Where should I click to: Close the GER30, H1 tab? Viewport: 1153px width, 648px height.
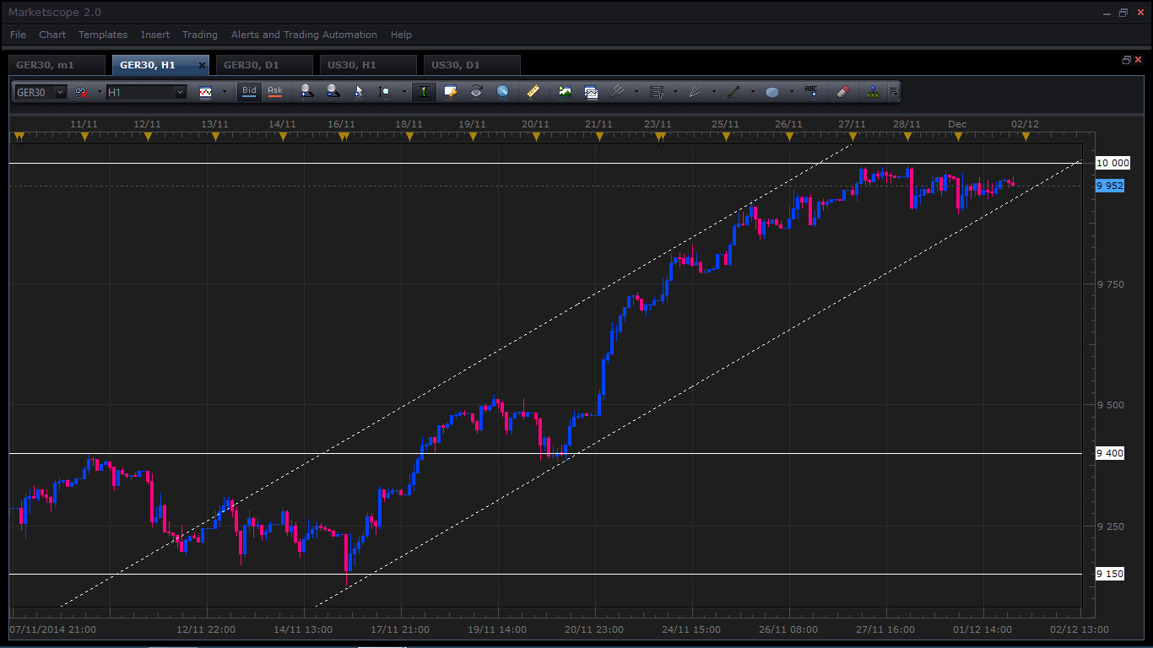click(x=202, y=65)
